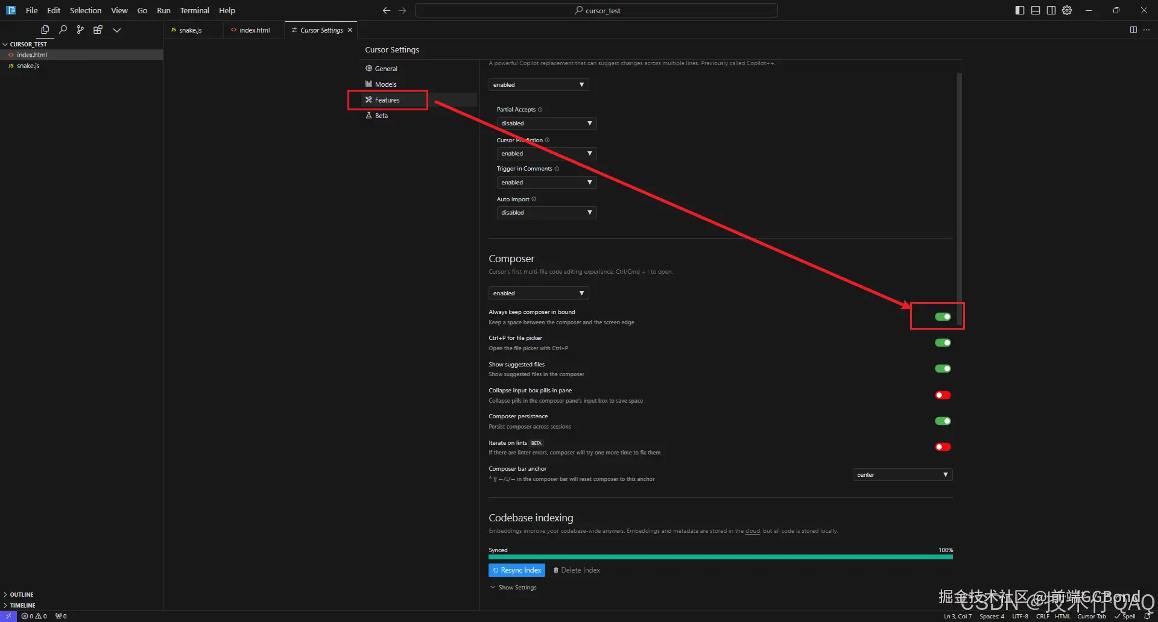Open editor More Actions ellipsis
The width and height of the screenshot is (1158, 622).
[x=1147, y=30]
